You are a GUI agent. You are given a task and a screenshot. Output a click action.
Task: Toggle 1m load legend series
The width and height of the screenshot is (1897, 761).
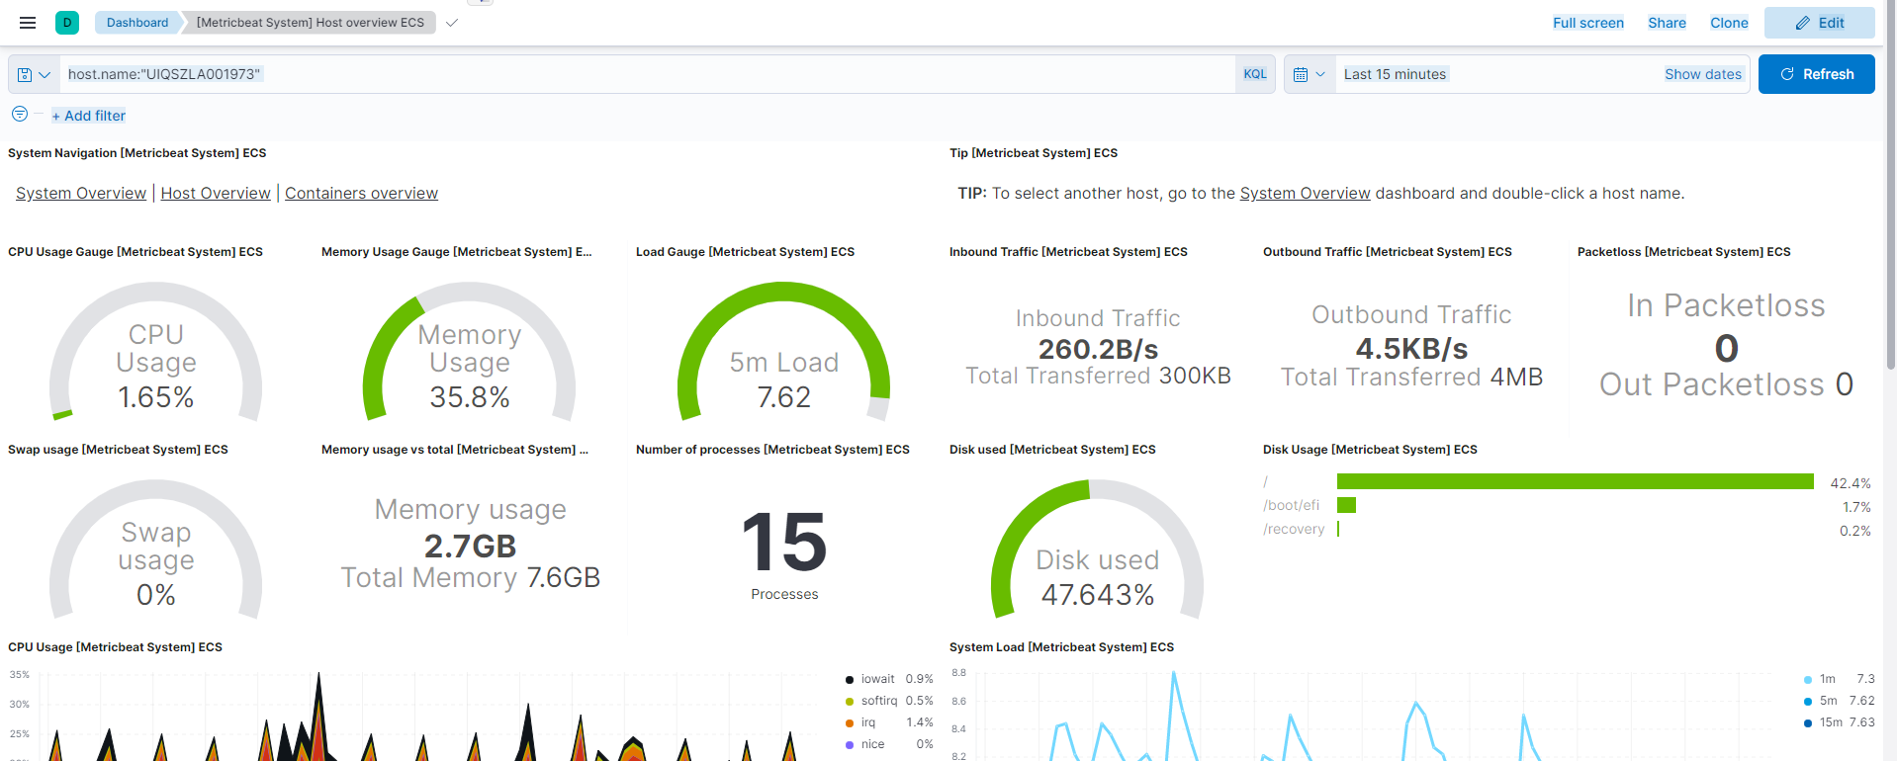click(1827, 679)
